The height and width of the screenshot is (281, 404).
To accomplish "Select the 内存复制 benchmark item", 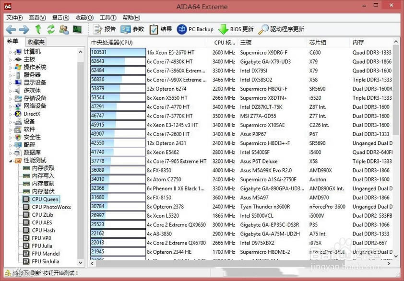I will coord(43,184).
